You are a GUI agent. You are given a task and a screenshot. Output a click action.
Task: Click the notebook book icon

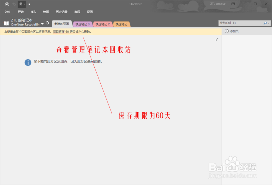pos(7,23)
